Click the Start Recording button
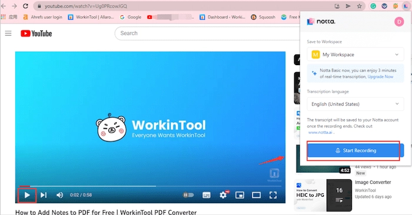 click(355, 150)
